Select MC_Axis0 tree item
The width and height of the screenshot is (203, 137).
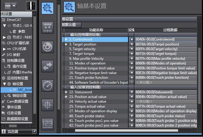(25, 90)
